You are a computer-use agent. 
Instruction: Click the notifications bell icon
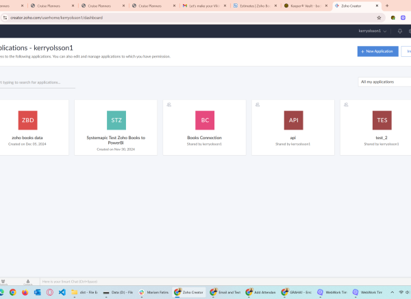(399, 31)
